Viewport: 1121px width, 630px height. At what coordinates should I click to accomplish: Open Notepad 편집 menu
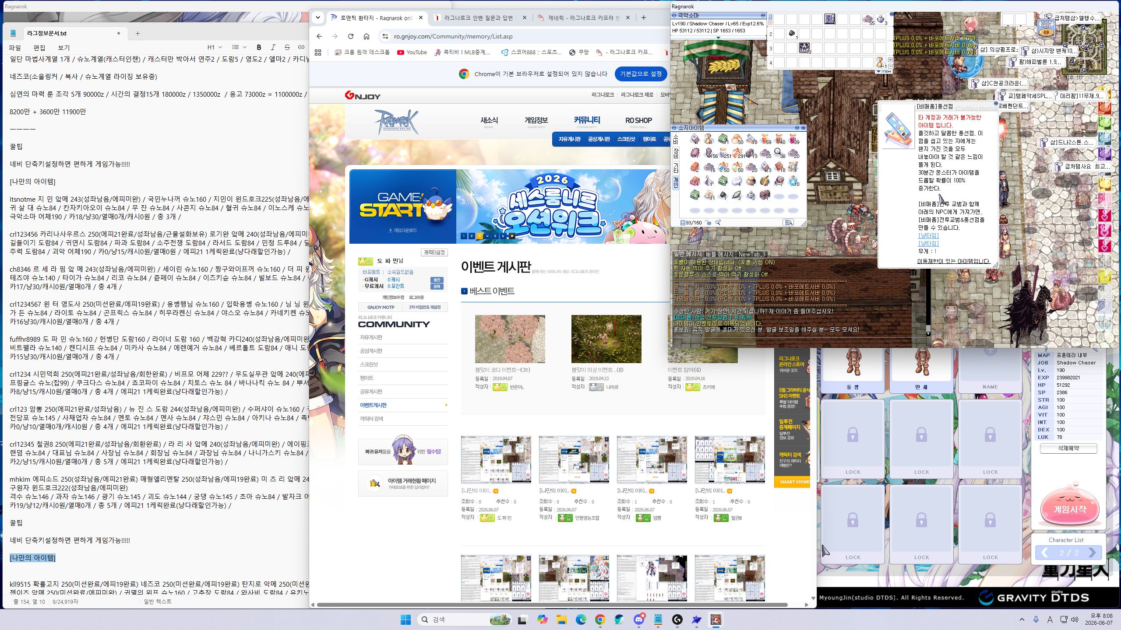tap(39, 48)
